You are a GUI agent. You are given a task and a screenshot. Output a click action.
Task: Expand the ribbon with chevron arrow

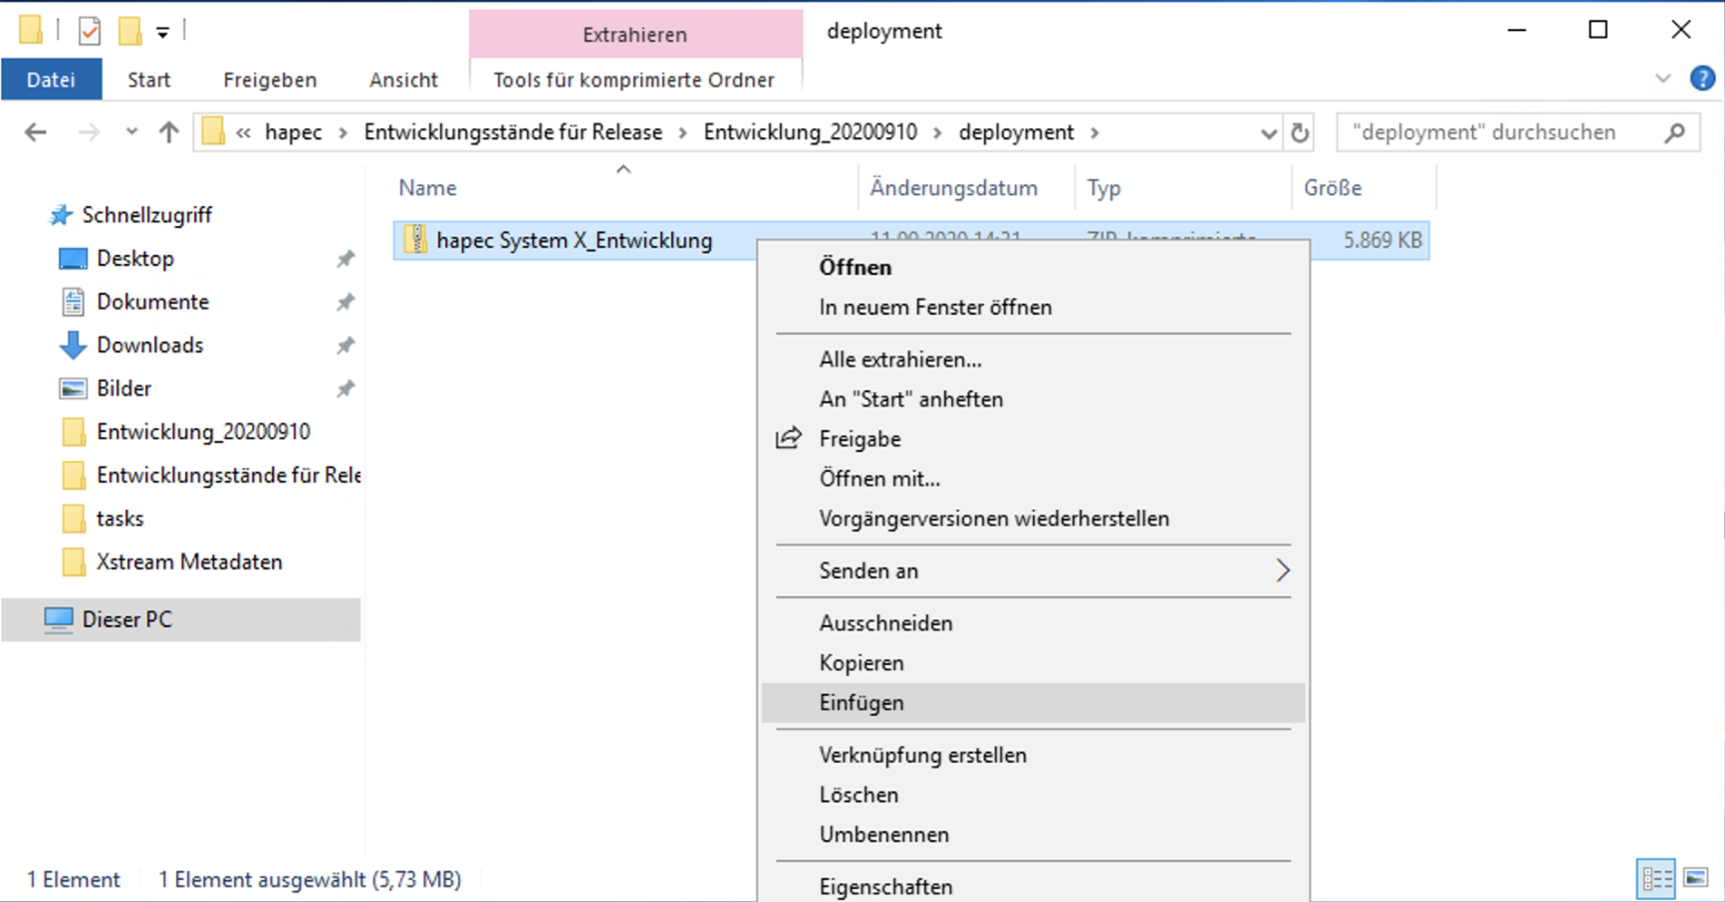(1662, 79)
